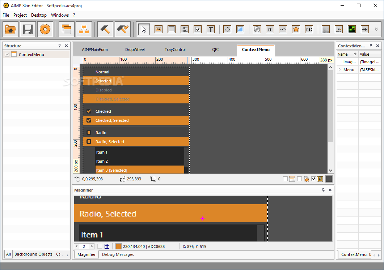
Task: Close the Structure panel
Action: click(x=66, y=46)
